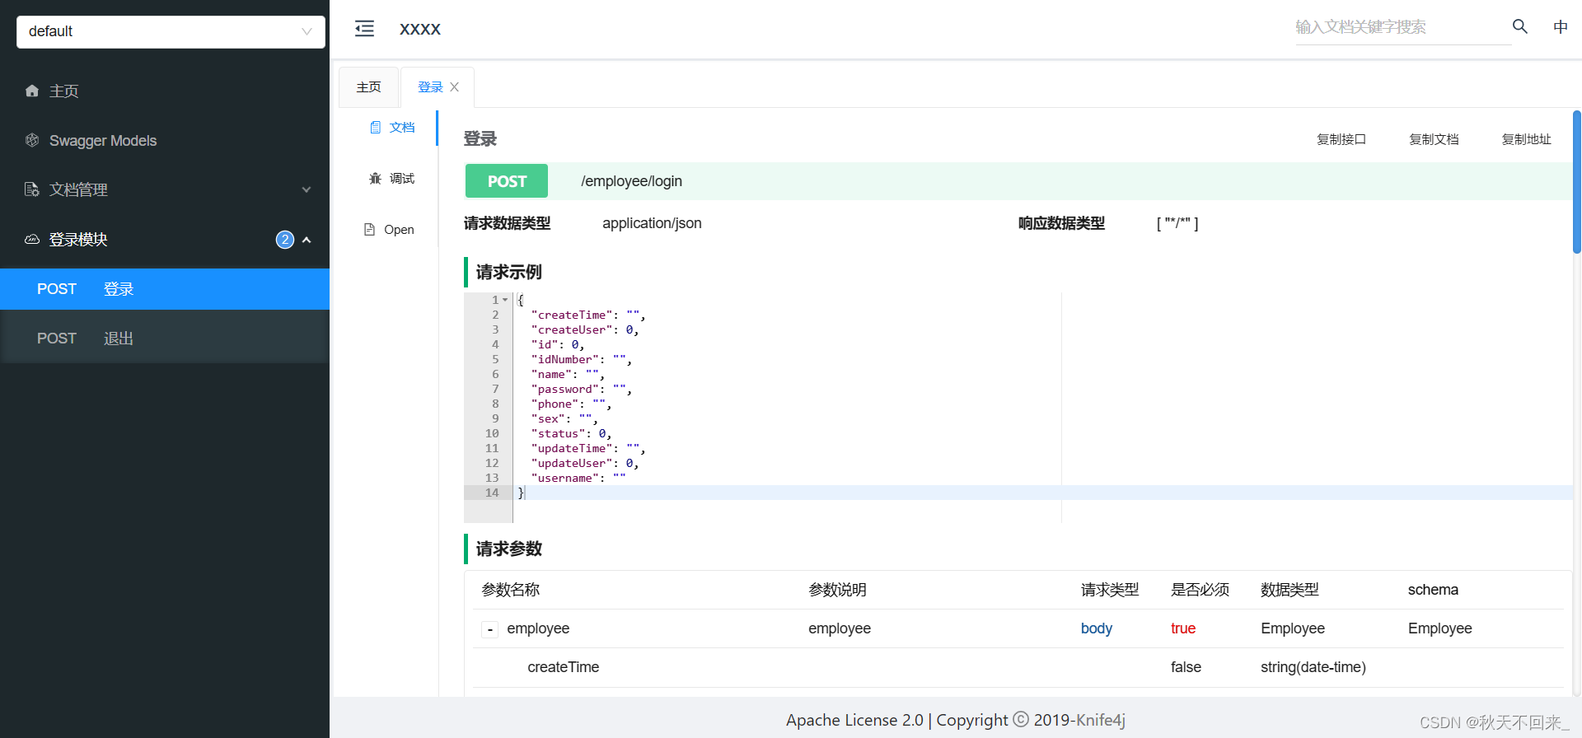Fold the JSON block at line 1
Viewport: 1582px width, 738px height.
[505, 300]
